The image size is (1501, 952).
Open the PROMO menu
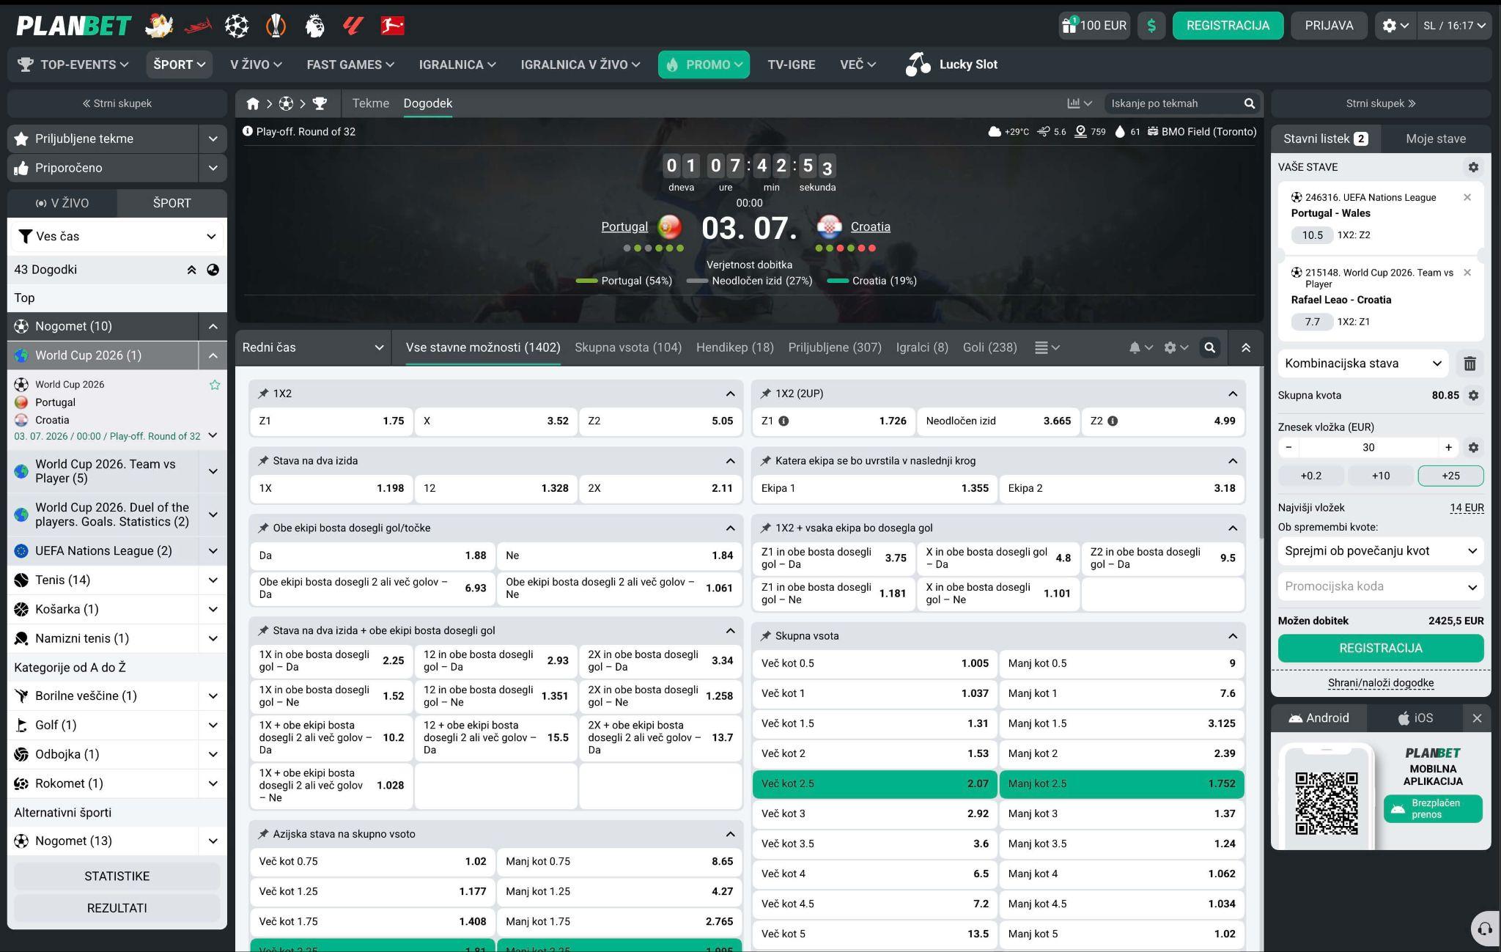tap(704, 64)
